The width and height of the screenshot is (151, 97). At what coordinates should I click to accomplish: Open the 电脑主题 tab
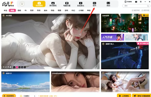(x=67, y=4)
